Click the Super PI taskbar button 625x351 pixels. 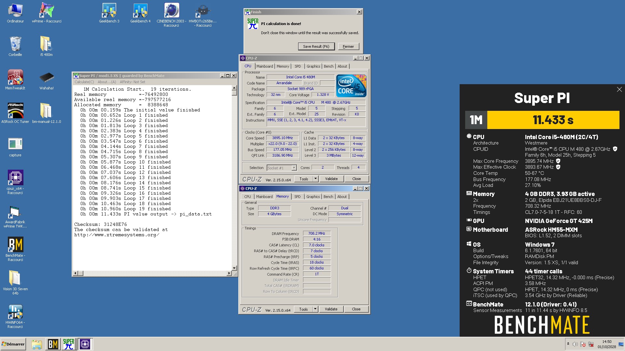pyautogui.click(x=69, y=344)
